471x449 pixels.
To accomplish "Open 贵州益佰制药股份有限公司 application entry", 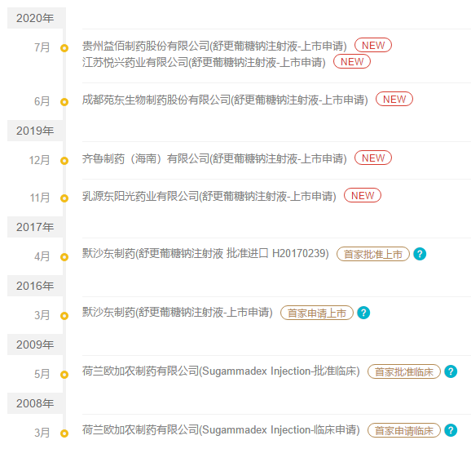I will tap(214, 46).
